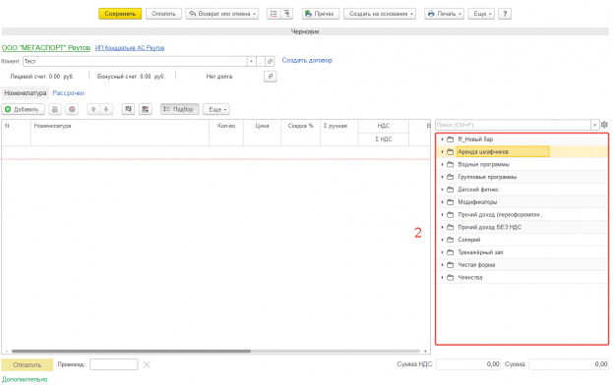Viewport: 613px width, 385px height.
Task: Select the Членства row
Action: 521,277
